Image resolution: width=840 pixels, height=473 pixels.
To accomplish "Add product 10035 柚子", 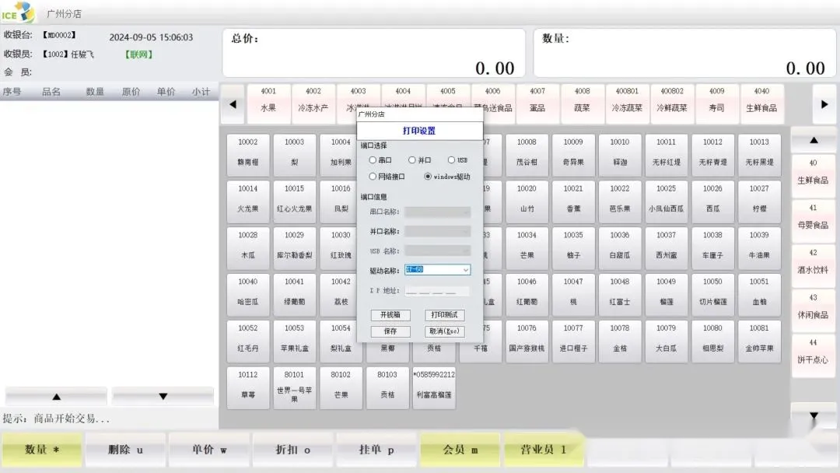I will coord(573,248).
